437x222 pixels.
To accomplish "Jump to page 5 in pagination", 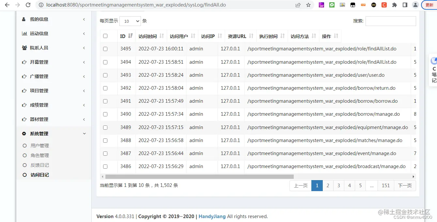I will pyautogui.click(x=360, y=186).
